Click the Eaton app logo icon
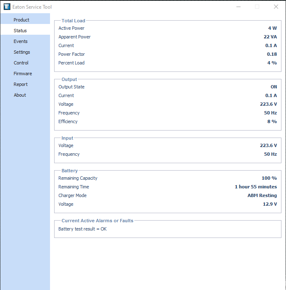The image size is (286, 290). coord(7,7)
